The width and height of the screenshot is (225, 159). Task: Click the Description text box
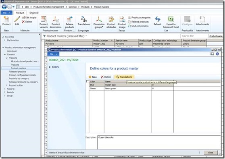coord(159,142)
